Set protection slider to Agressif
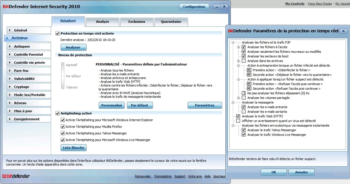 click(x=63, y=65)
